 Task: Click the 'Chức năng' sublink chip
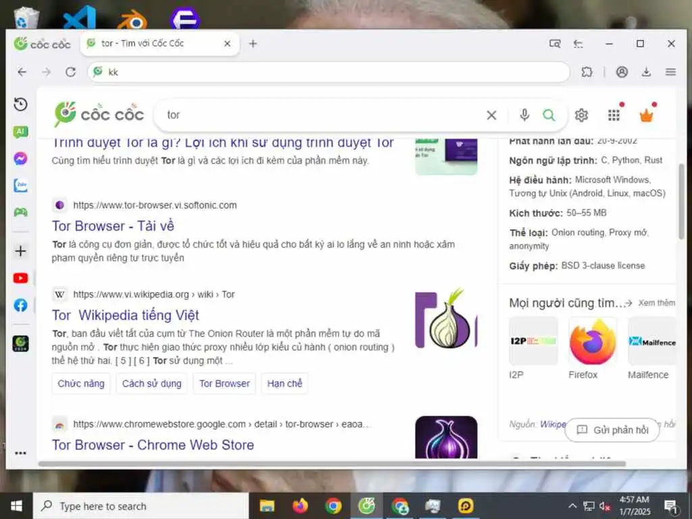81,384
